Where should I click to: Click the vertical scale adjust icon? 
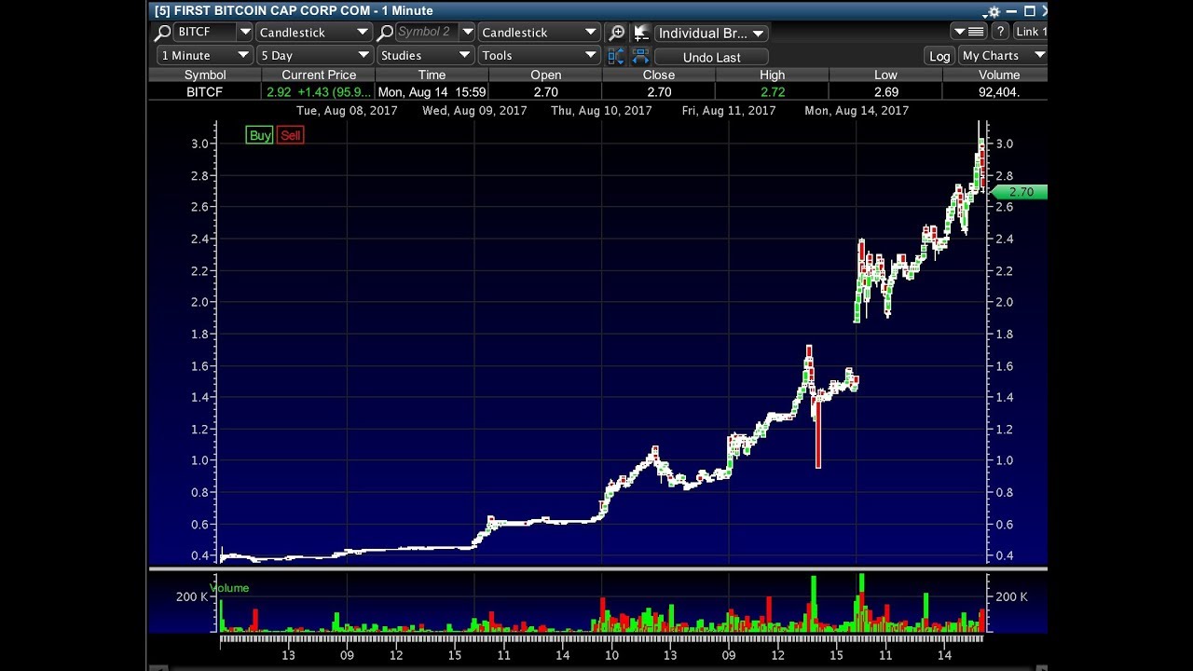[616, 56]
